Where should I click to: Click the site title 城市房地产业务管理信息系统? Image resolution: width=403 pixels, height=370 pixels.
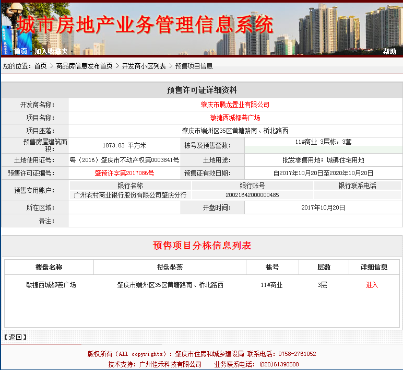click(145, 25)
